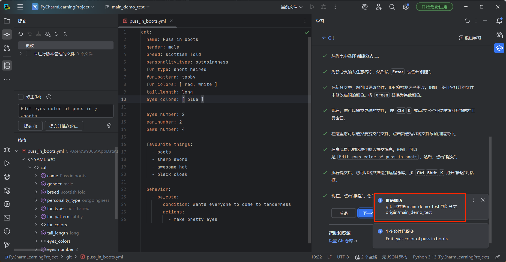Check the unversioned files checkbox
The height and width of the screenshot is (262, 506).
[x=29, y=54]
